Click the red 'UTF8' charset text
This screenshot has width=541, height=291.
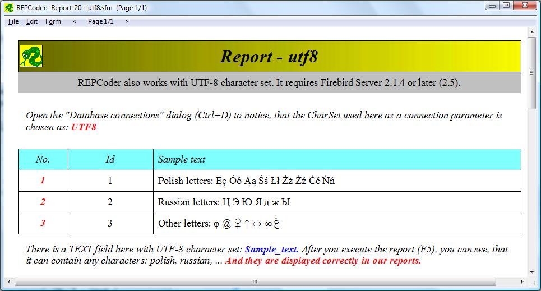(x=84, y=127)
